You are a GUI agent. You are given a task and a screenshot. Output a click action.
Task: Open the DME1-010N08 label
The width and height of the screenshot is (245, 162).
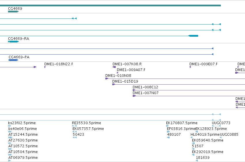pos(118,76)
